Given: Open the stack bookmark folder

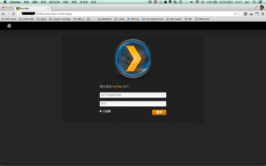Looking at the screenshot, I should click(119, 19).
